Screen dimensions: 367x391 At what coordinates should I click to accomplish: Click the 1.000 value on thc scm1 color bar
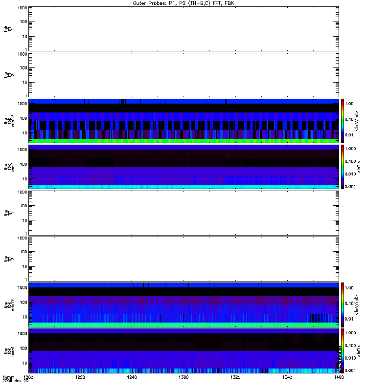pyautogui.click(x=350, y=333)
